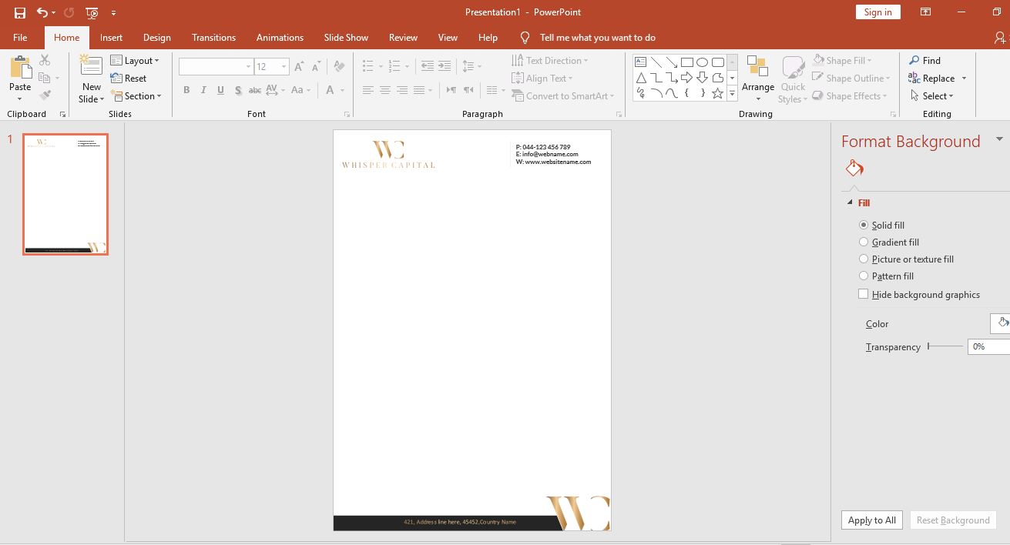Open Paragraph dialog launcher
This screenshot has width=1010, height=545.
[x=619, y=114]
